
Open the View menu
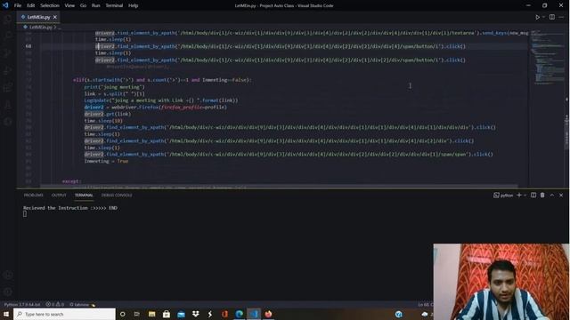(x=69, y=5)
